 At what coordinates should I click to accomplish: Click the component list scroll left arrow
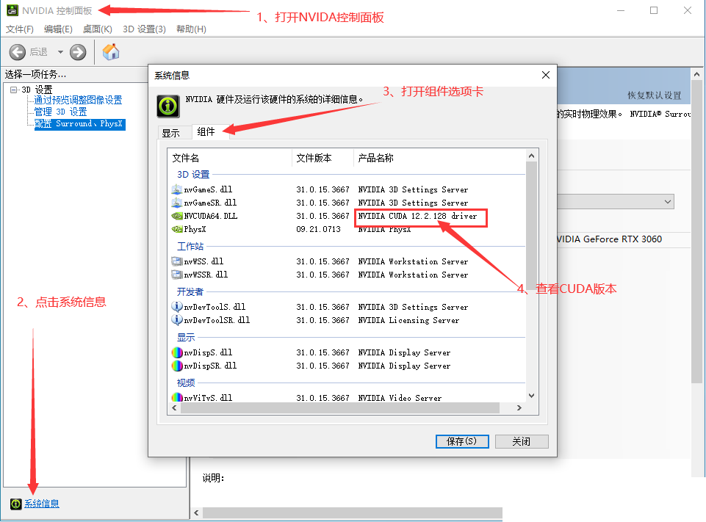click(x=174, y=407)
